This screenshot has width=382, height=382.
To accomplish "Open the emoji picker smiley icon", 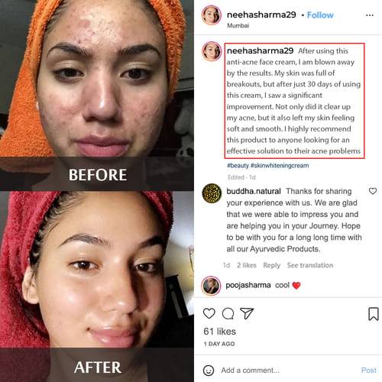I will click(209, 371).
